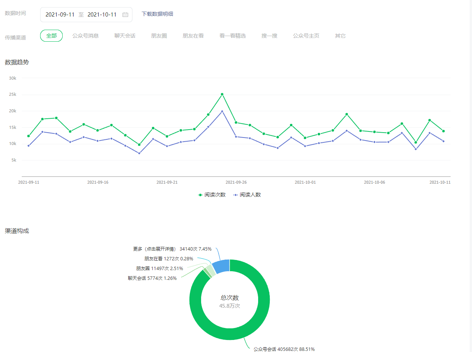
Task: Toggle 阅读次数 series in chart legend
Action: pos(212,195)
